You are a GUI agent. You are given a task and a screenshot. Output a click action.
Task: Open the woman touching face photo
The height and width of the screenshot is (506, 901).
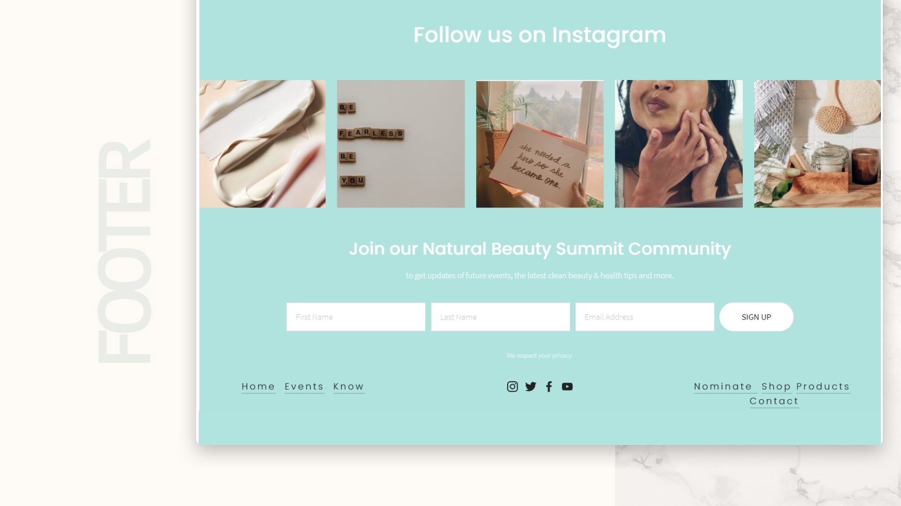pos(679,144)
